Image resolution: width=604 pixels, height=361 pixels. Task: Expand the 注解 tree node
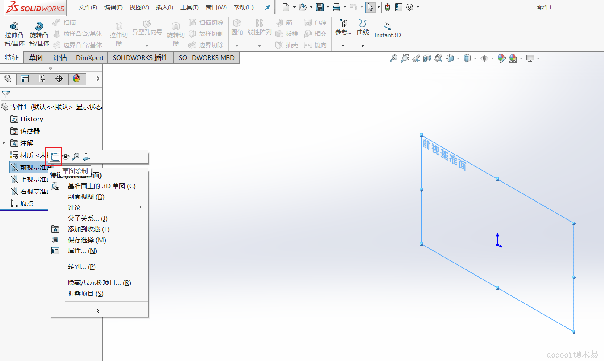click(4, 143)
